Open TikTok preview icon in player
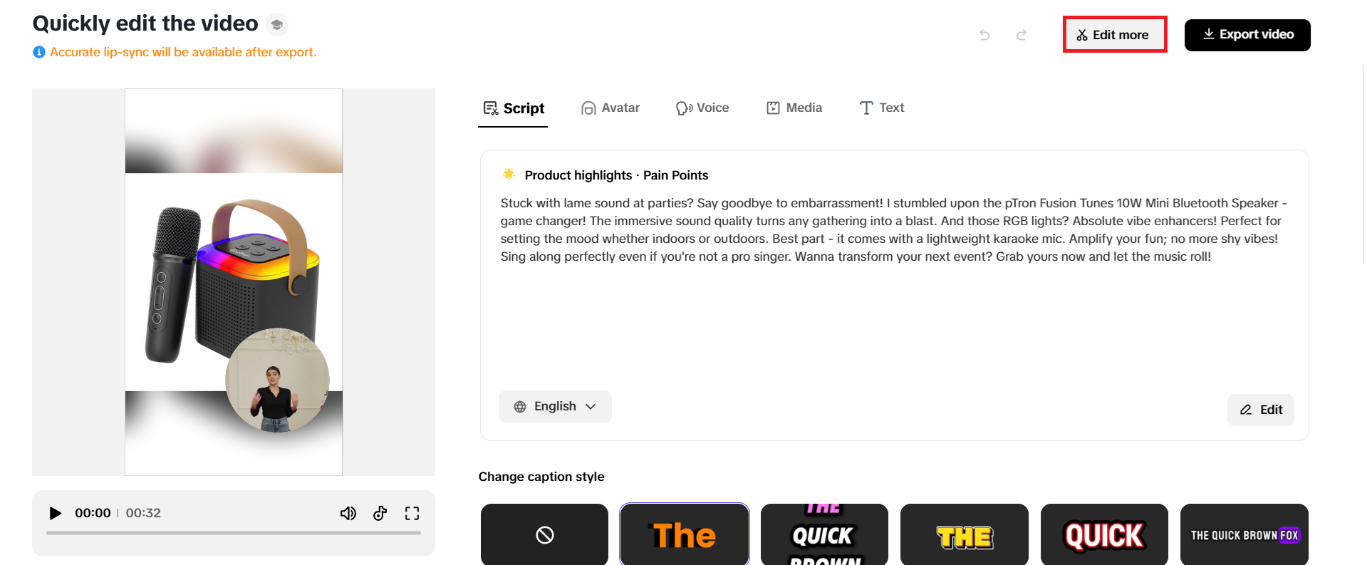 [x=380, y=514]
